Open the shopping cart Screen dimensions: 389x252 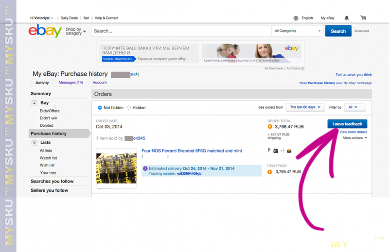click(x=363, y=18)
